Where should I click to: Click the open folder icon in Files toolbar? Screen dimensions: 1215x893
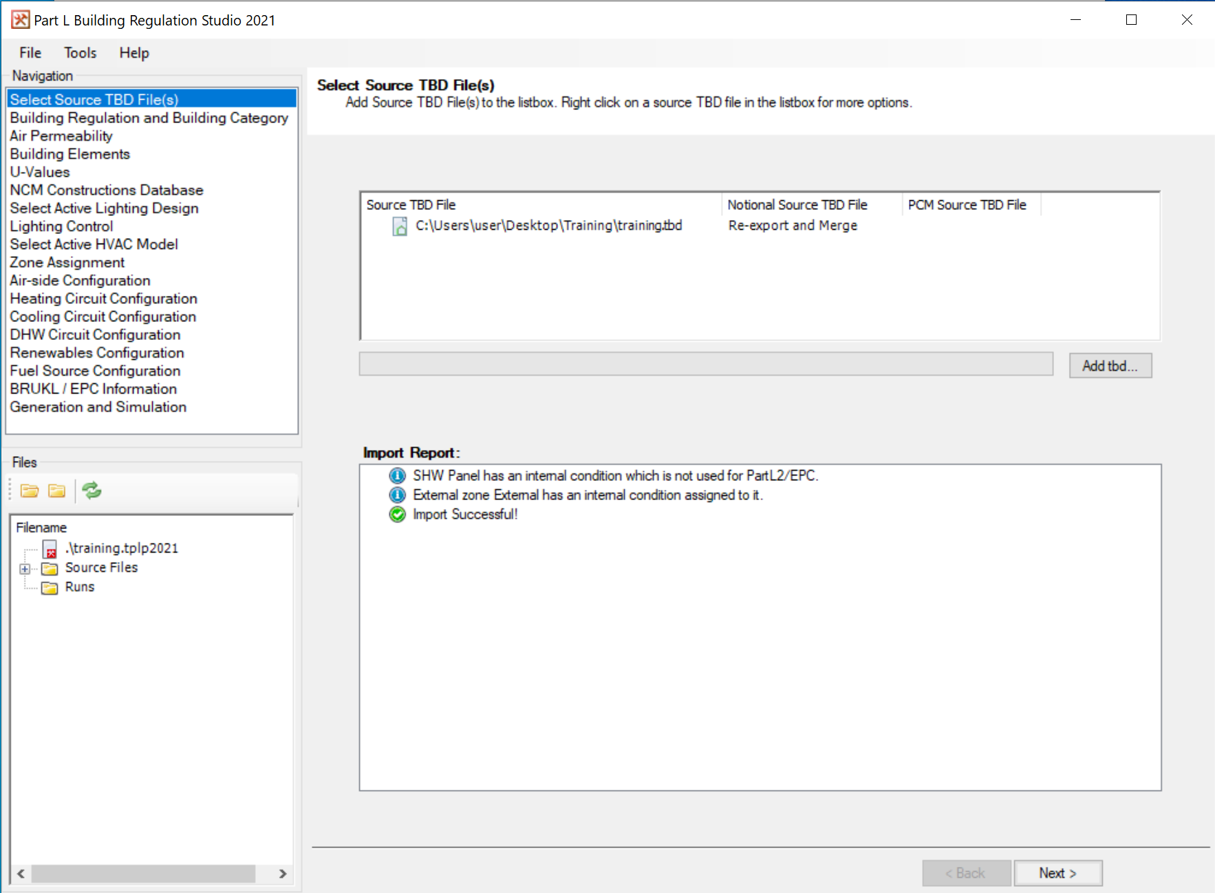pos(30,491)
